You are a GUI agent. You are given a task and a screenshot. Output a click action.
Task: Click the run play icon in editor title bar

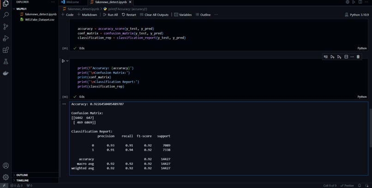pyautogui.click(x=354, y=2)
